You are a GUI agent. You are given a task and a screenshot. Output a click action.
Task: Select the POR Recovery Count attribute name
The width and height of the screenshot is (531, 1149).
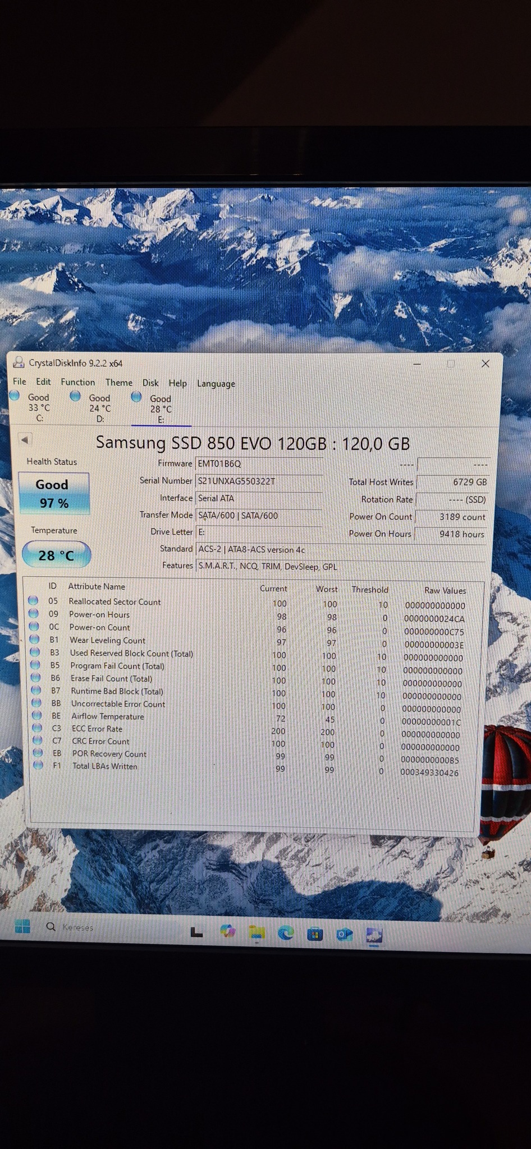tap(109, 754)
